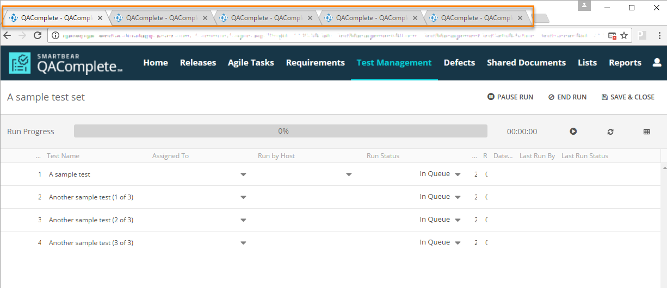Click the QAComplete SmartBear logo
The image size is (667, 288).
(66, 63)
